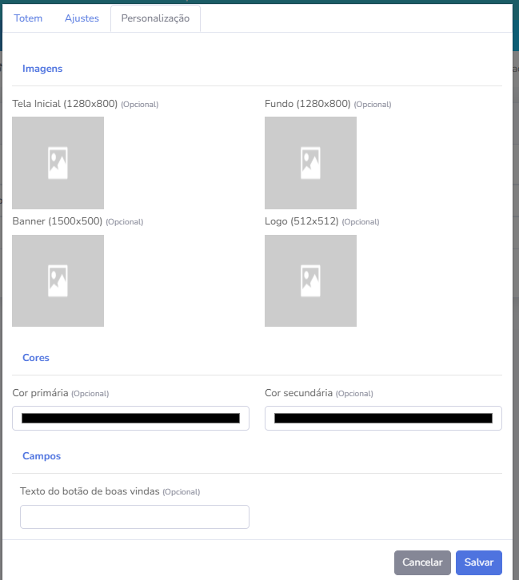Click the Texto do botão de boas vindas label
519x580 pixels.
[x=90, y=491]
